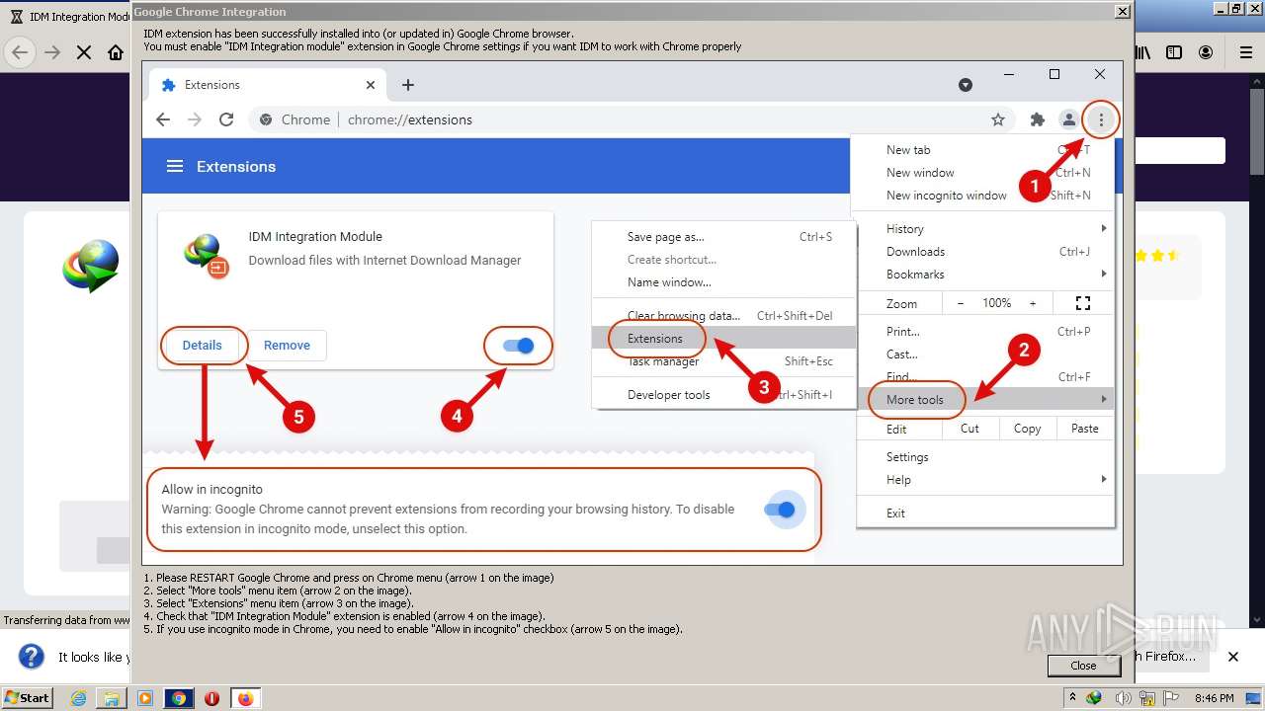Open Google Chrome from the taskbar
The width and height of the screenshot is (1265, 711).
point(179,698)
